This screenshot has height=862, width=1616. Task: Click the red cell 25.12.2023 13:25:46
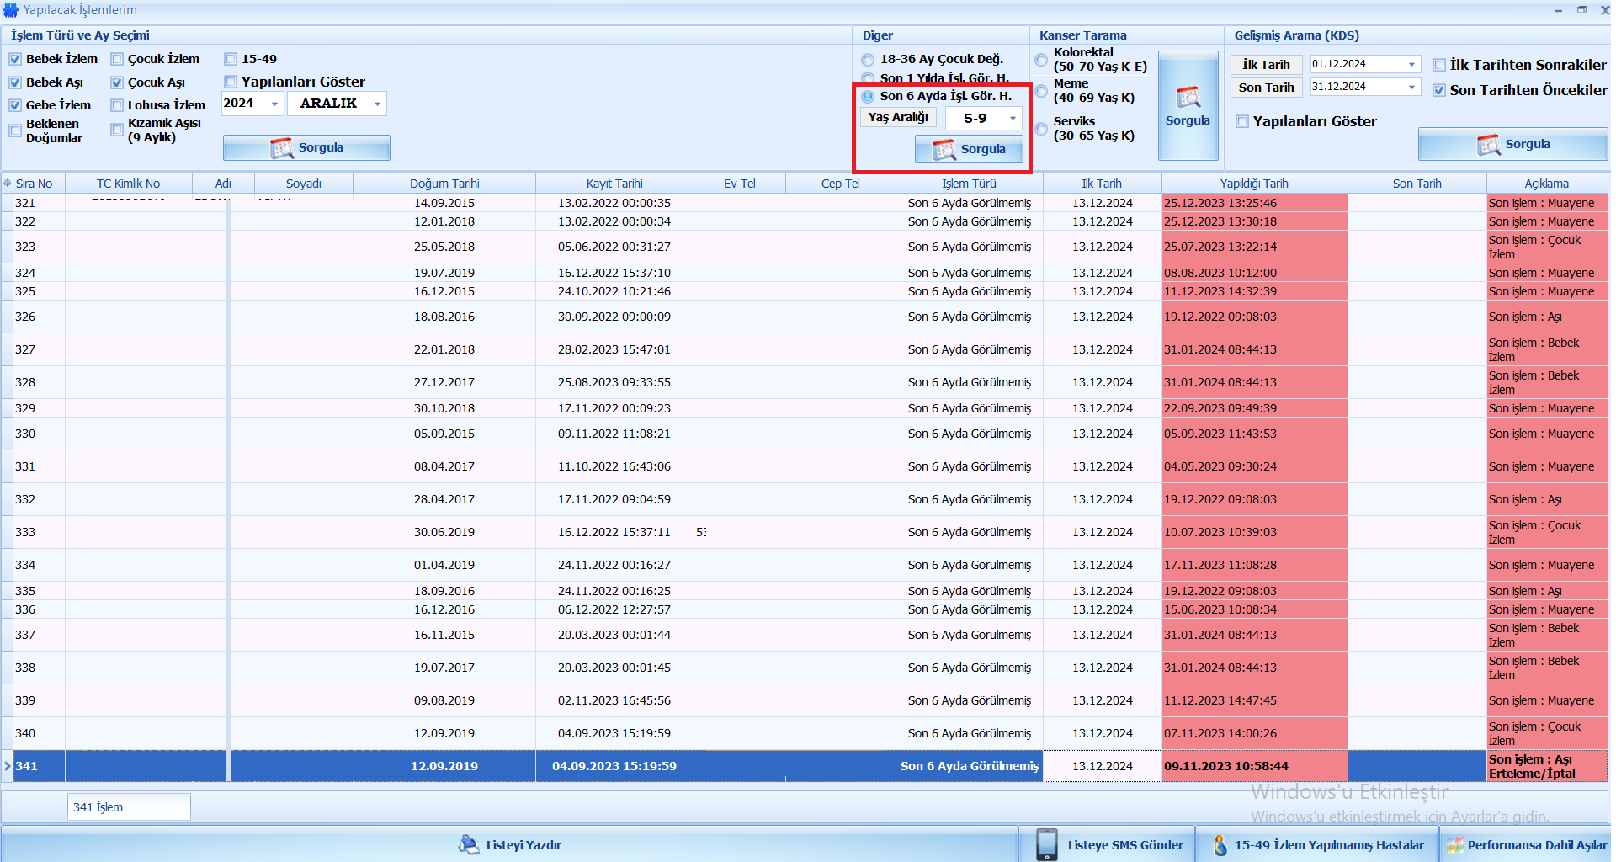point(1254,203)
